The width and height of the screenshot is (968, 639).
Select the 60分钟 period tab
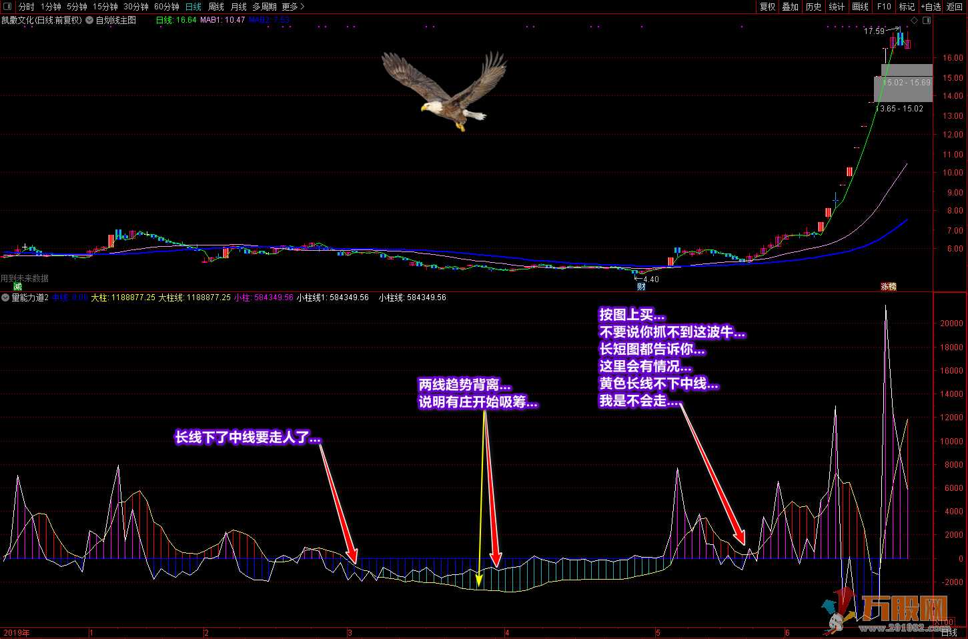coord(167,7)
